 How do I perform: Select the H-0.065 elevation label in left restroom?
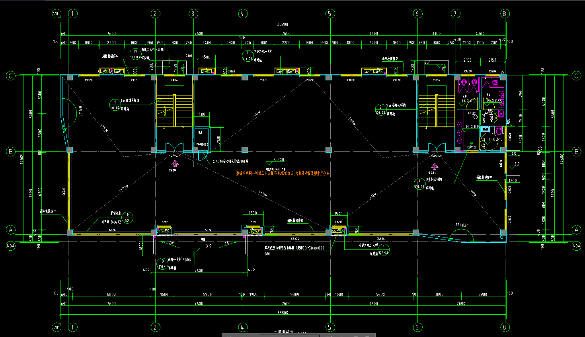tap(469, 101)
